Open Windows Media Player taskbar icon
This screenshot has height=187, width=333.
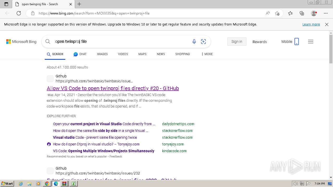[x=38, y=184]
